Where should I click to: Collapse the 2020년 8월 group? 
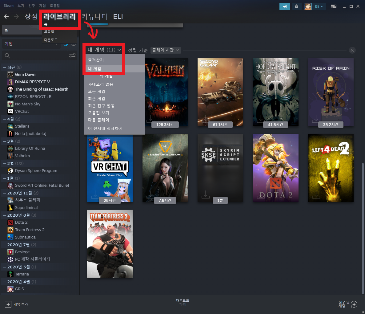4,215
